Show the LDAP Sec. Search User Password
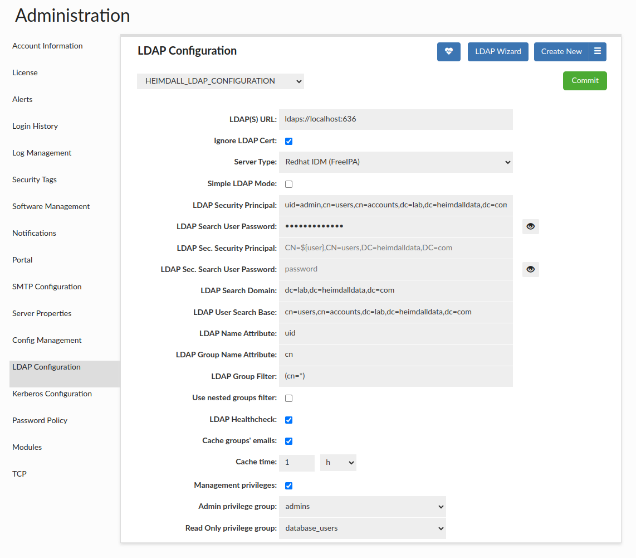The height and width of the screenshot is (558, 636). click(530, 270)
